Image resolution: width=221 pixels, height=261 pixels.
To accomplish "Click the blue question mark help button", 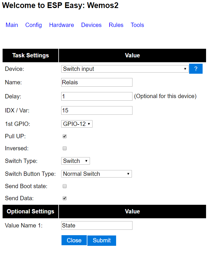I will pyautogui.click(x=196, y=69).
